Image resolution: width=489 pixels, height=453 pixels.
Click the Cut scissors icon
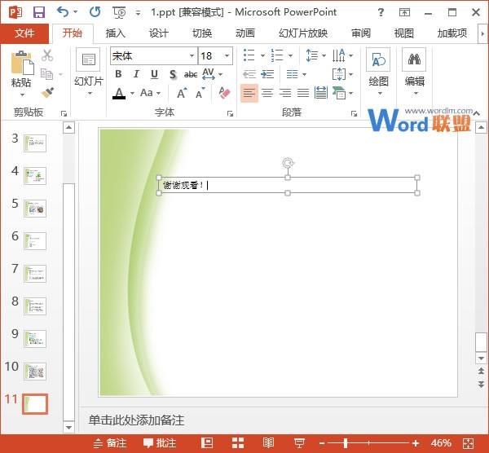click(x=47, y=55)
